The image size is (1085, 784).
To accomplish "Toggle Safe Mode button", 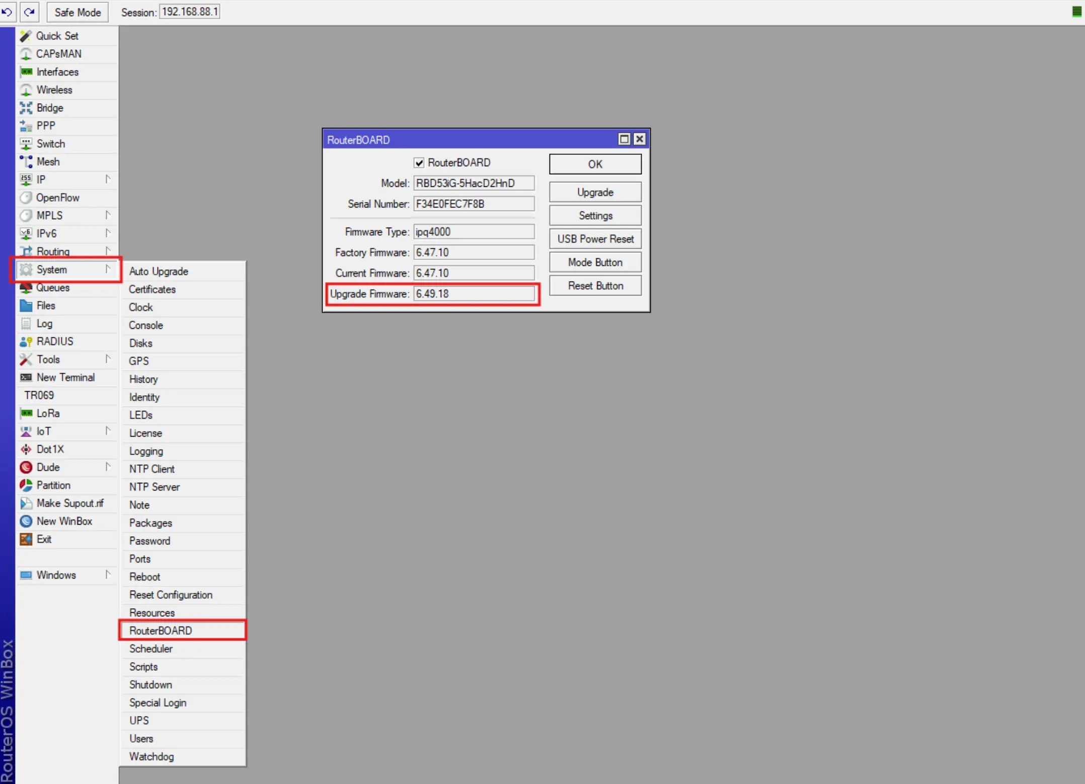I will point(77,12).
